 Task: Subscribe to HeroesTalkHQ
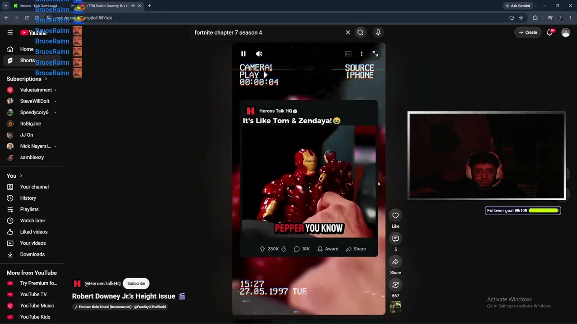pyautogui.click(x=136, y=283)
